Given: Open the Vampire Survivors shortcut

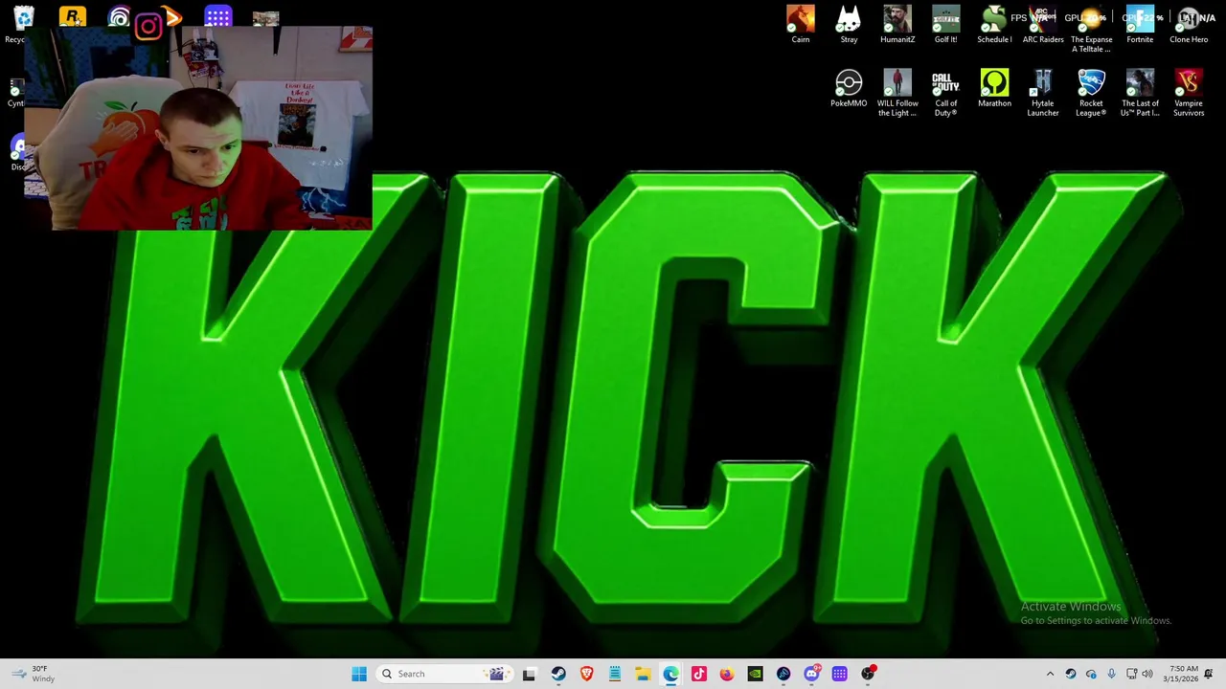Looking at the screenshot, I should point(1189,93).
